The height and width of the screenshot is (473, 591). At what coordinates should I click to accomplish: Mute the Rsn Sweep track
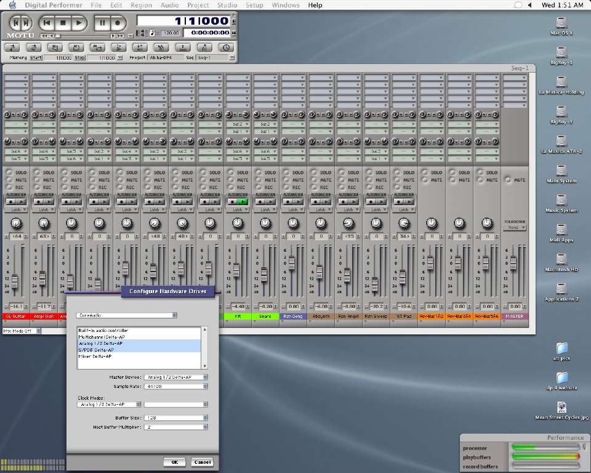click(x=370, y=180)
